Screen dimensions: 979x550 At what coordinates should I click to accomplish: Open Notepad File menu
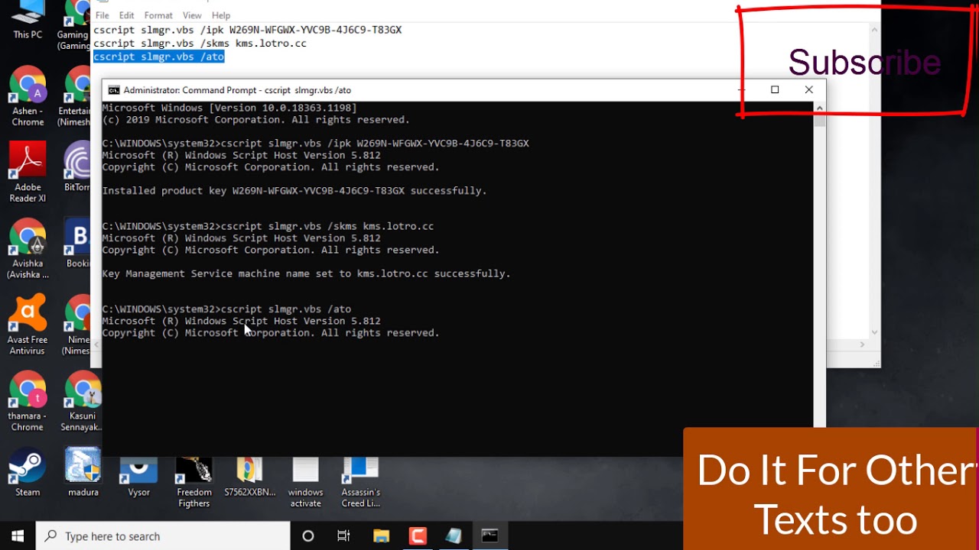(102, 15)
